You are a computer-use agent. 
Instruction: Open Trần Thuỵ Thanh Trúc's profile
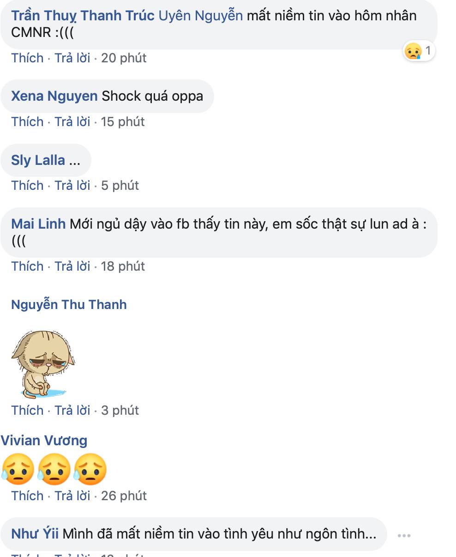point(83,15)
